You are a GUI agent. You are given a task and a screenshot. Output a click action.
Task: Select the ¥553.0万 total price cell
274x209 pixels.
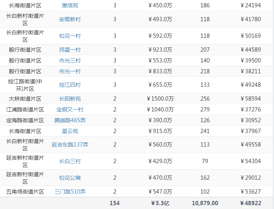[x=160, y=61]
